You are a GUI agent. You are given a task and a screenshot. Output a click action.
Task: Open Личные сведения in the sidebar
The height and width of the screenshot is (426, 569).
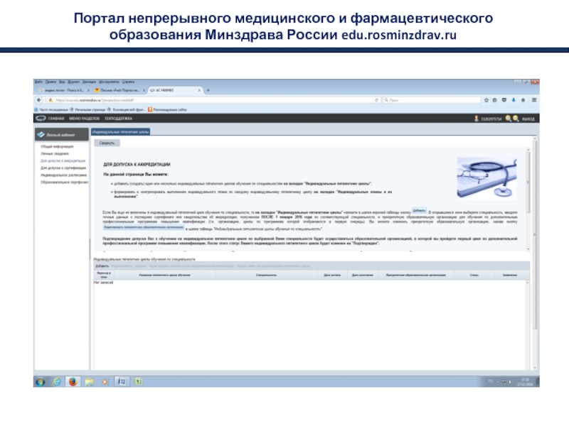pos(55,153)
